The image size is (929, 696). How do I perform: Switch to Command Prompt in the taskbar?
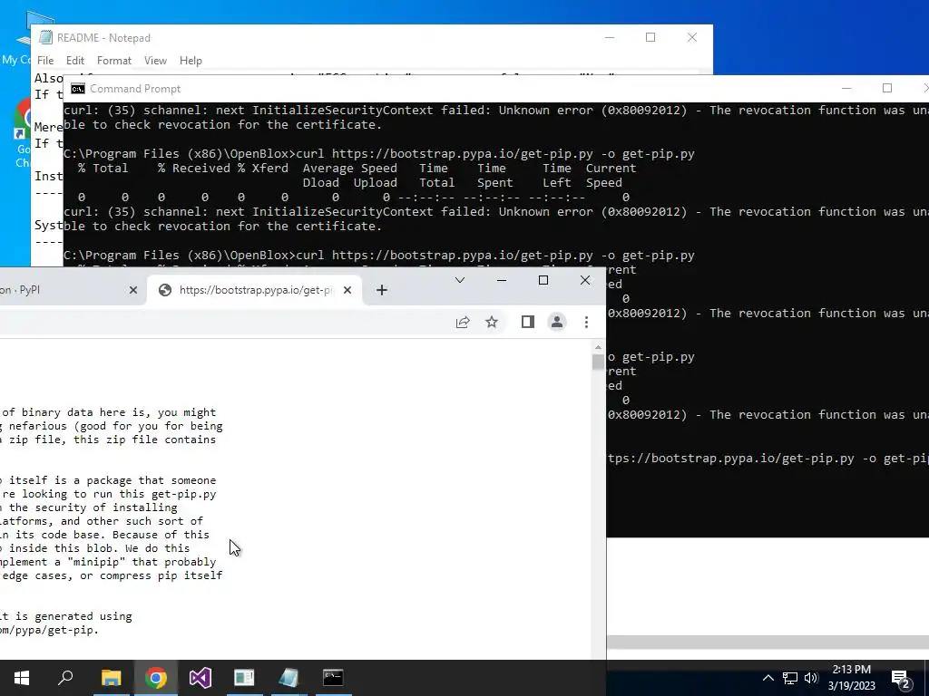[333, 678]
